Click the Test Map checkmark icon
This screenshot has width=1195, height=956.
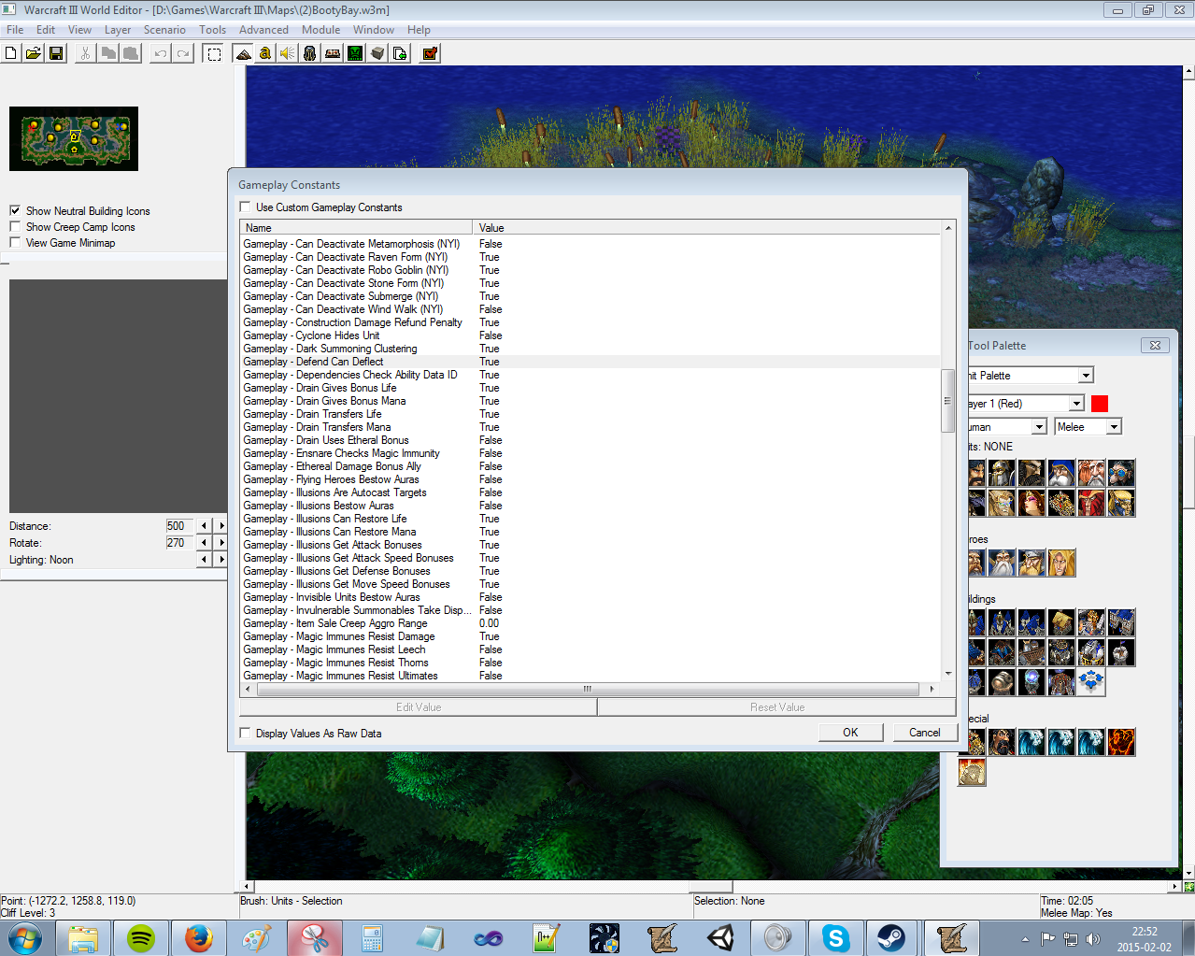click(430, 53)
